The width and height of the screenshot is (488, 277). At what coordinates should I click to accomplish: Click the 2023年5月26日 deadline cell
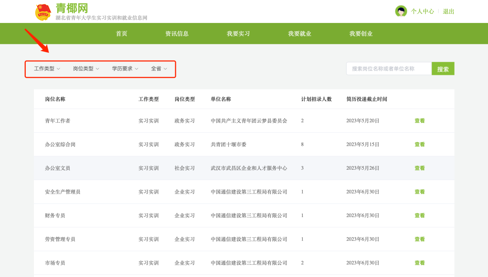click(x=362, y=168)
